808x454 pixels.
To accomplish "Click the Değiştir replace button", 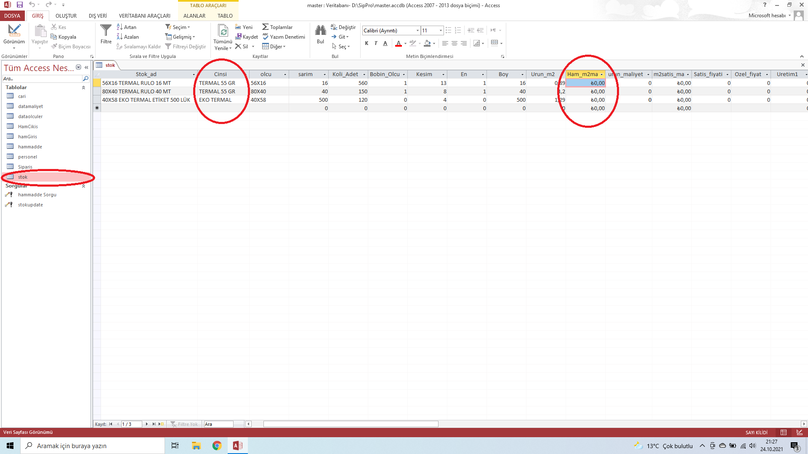I will click(343, 27).
